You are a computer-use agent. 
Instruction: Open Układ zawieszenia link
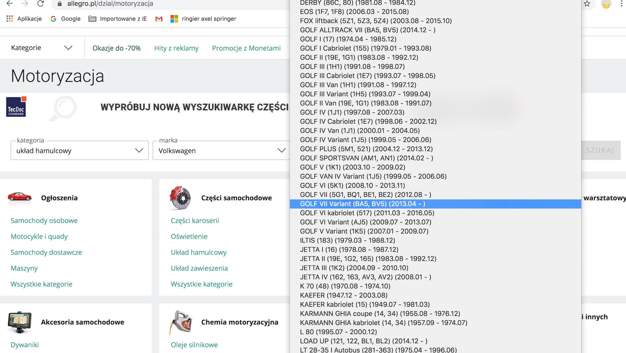click(x=199, y=268)
